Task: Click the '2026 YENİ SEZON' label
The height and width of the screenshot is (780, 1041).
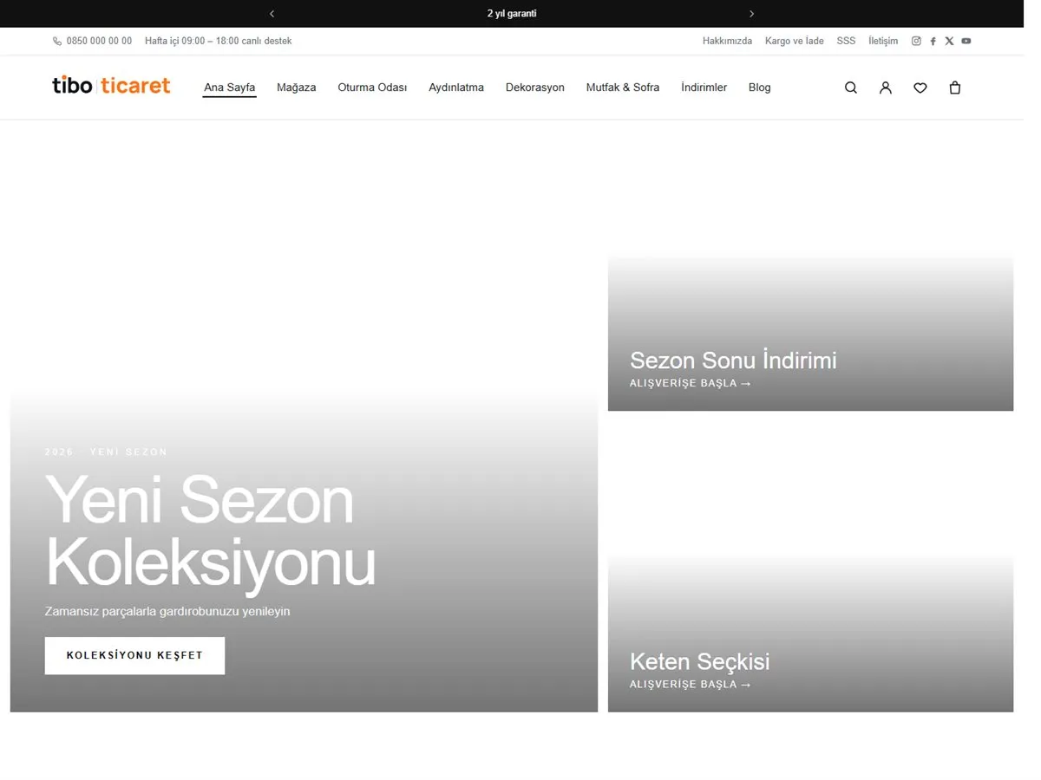Action: click(106, 452)
